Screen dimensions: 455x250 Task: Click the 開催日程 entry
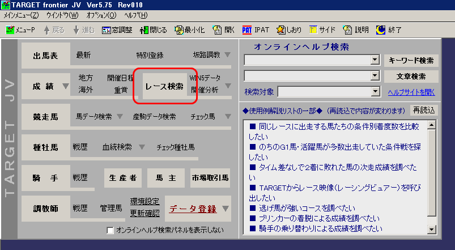120,78
